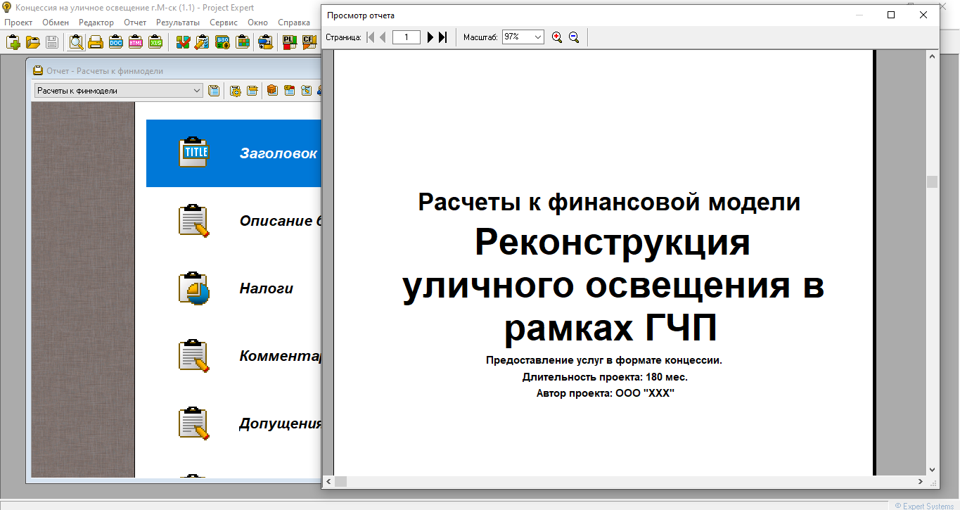Click the Расчеты к финансовой модели heading
Viewport: 960px width, 510px height.
(x=609, y=203)
